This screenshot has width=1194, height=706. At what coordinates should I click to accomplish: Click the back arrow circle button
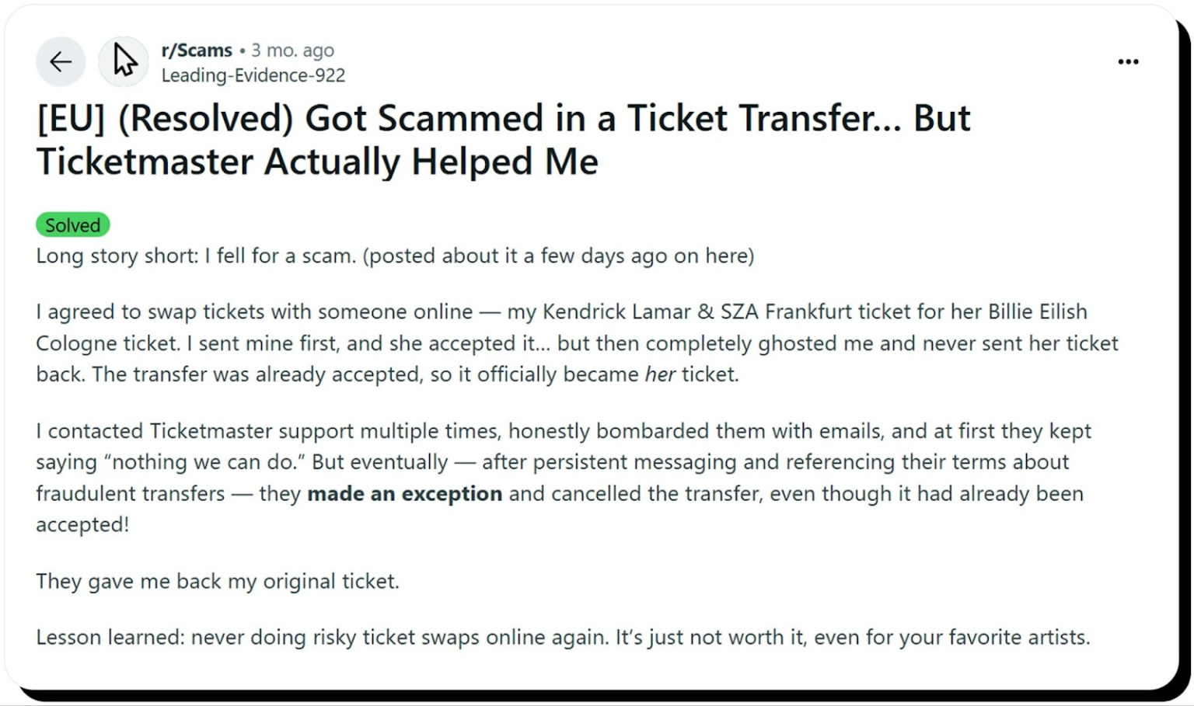click(x=61, y=61)
